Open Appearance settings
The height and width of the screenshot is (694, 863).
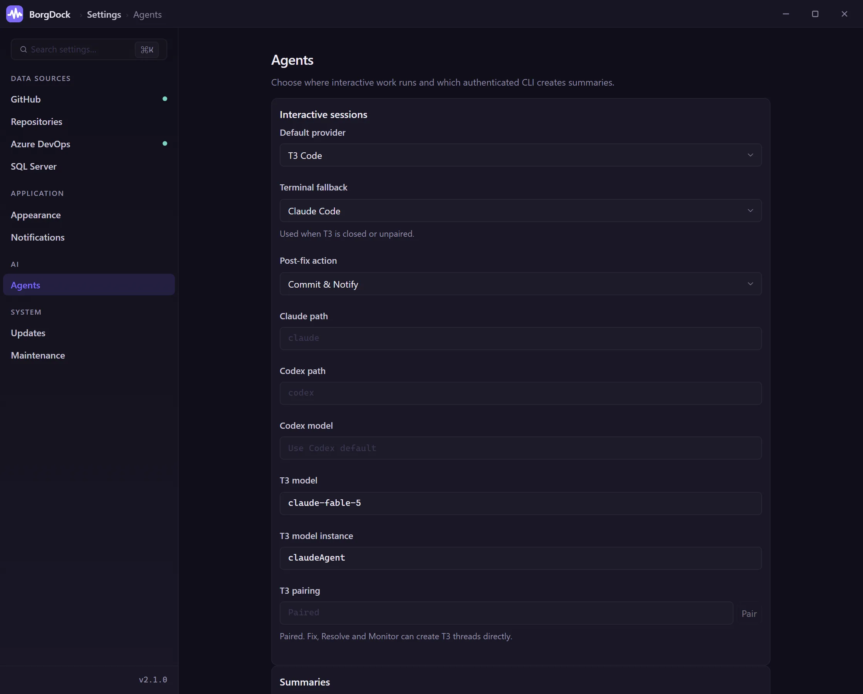tap(89, 215)
